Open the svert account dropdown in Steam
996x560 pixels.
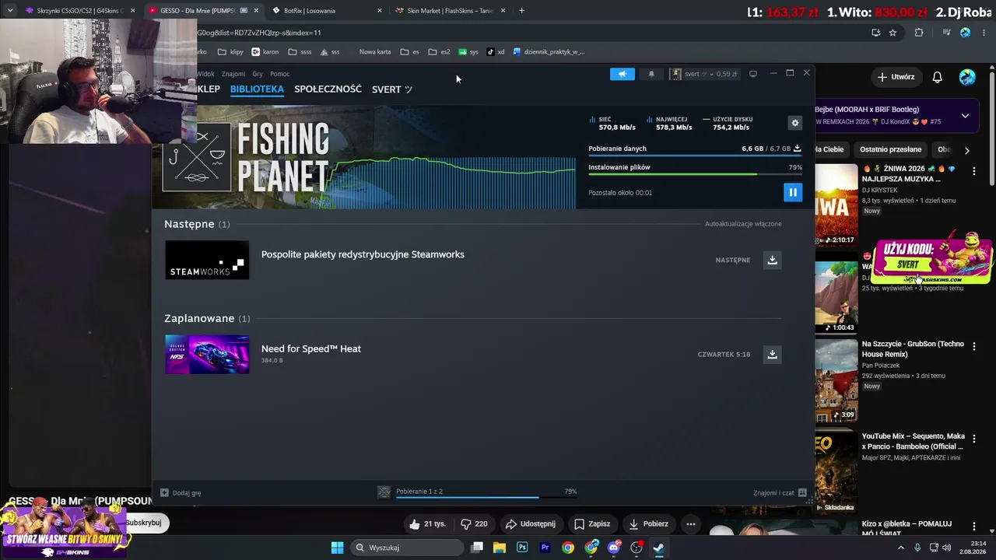pos(703,74)
